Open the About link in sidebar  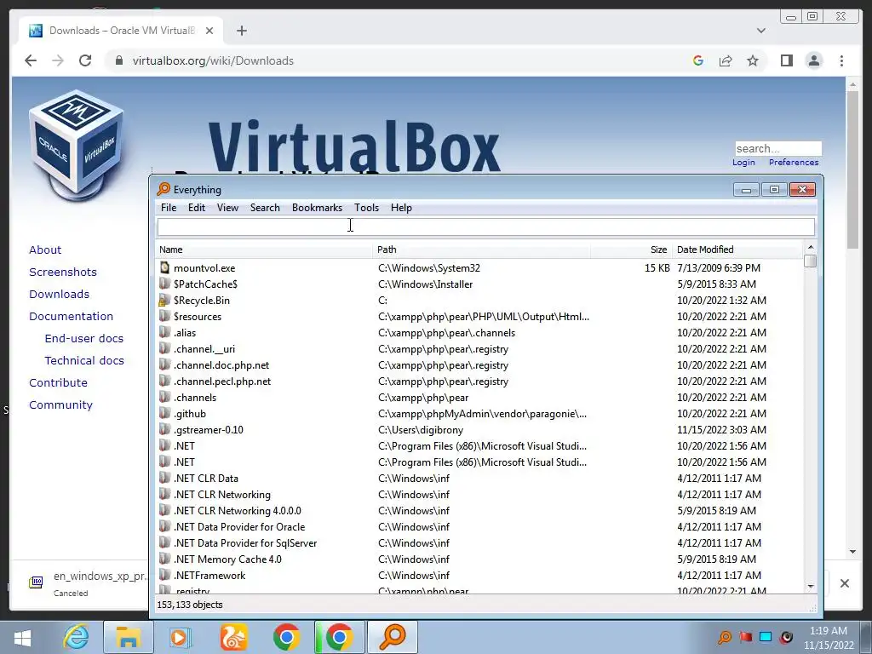45,250
